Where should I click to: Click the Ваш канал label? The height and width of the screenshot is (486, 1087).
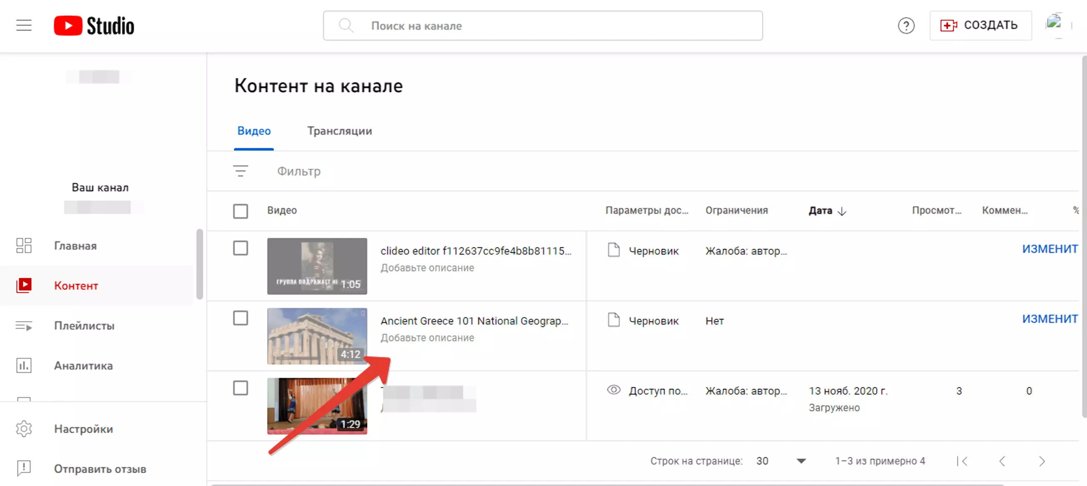pos(100,187)
